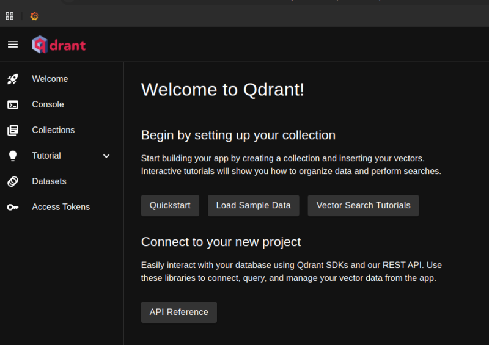Go to the Collections text label
The height and width of the screenshot is (345, 489).
pyautogui.click(x=53, y=130)
